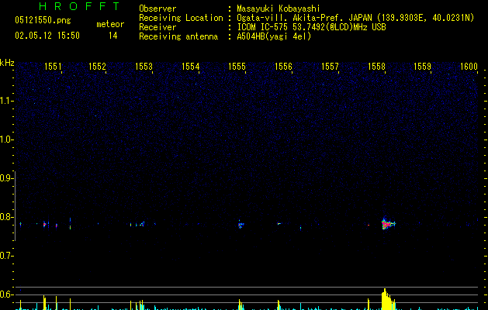
Task: Click the 0.8 kHz frequency label
Action: [x=6, y=217]
